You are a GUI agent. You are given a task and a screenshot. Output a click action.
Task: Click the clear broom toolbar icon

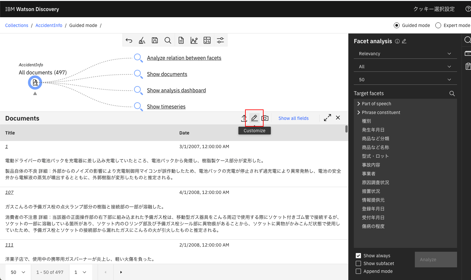pos(142,40)
